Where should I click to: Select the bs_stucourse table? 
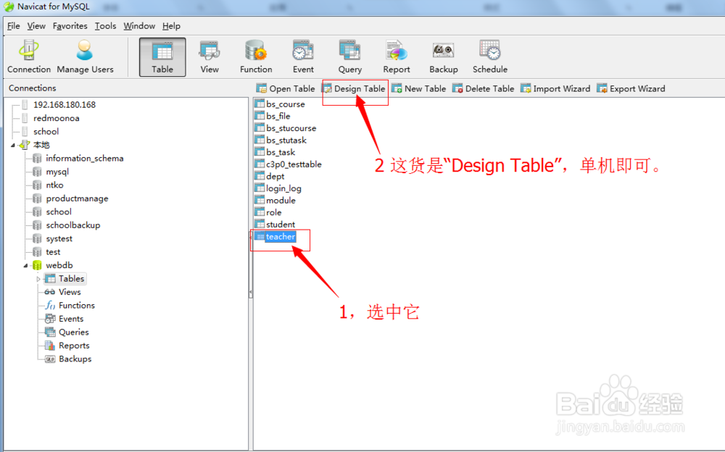[x=291, y=128]
